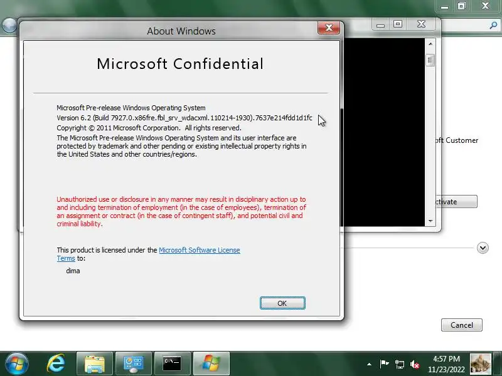The image size is (502, 376).
Task: Open the clock showing 4:57 PM
Action: coord(446,364)
